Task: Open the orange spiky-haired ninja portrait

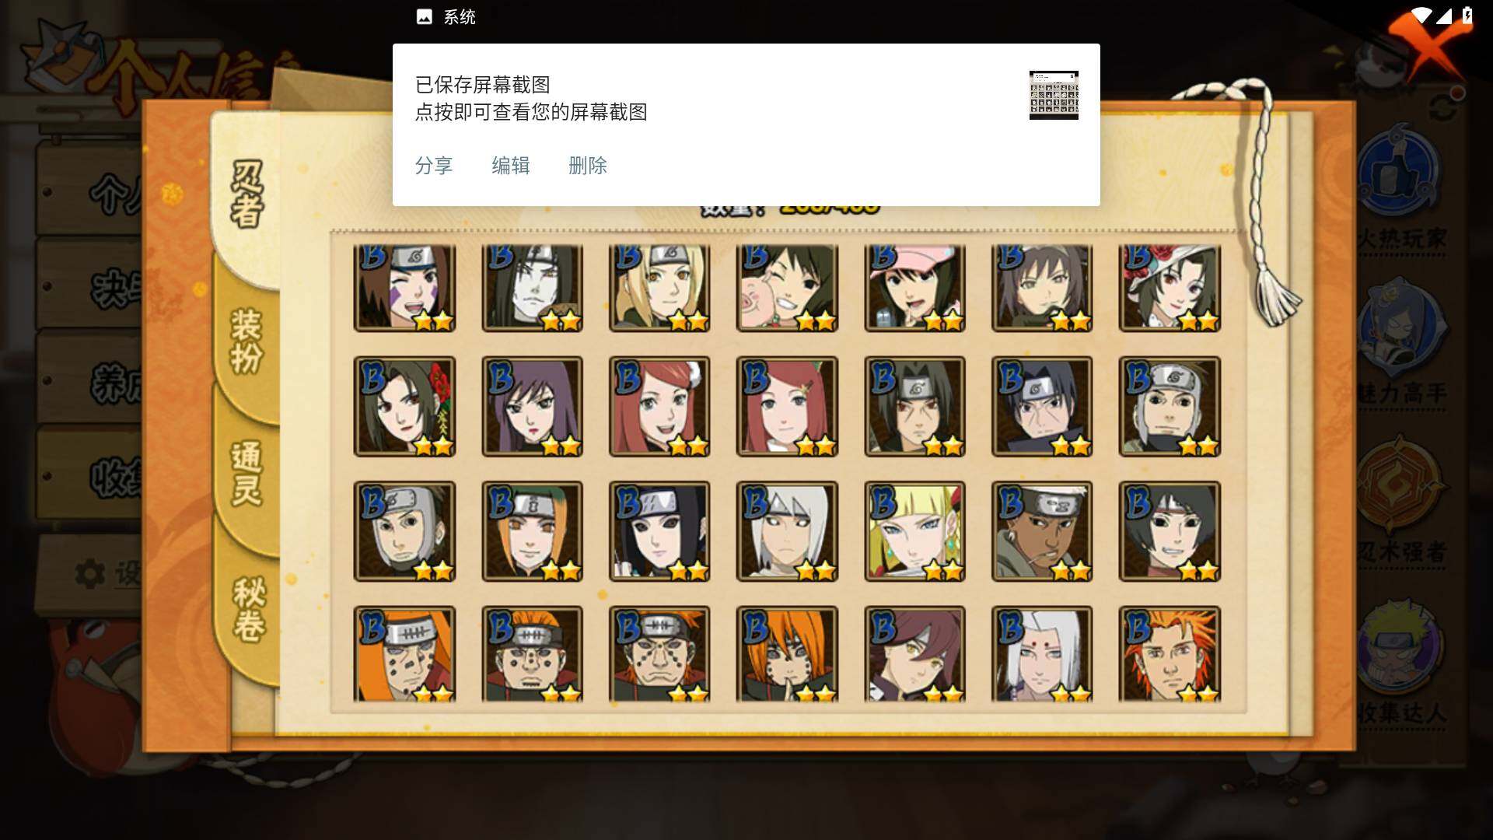Action: pos(1170,654)
